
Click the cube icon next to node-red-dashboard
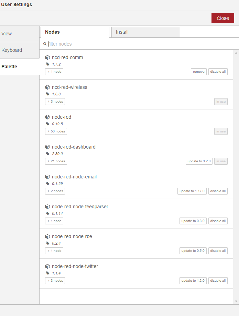point(47,147)
